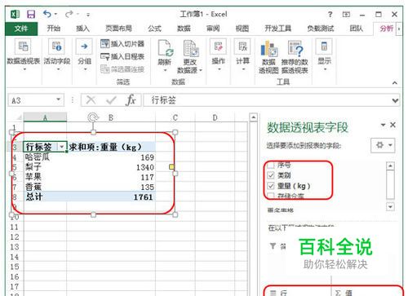Uncheck the 类别 field checkbox
408x296 pixels.
[271, 175]
